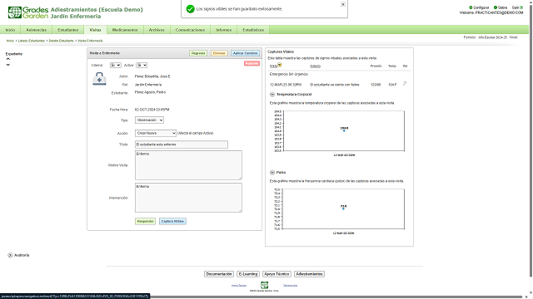Click the left footer link beside logo
Image resolution: width=533 pixels, height=299 pixels.
[239, 285]
